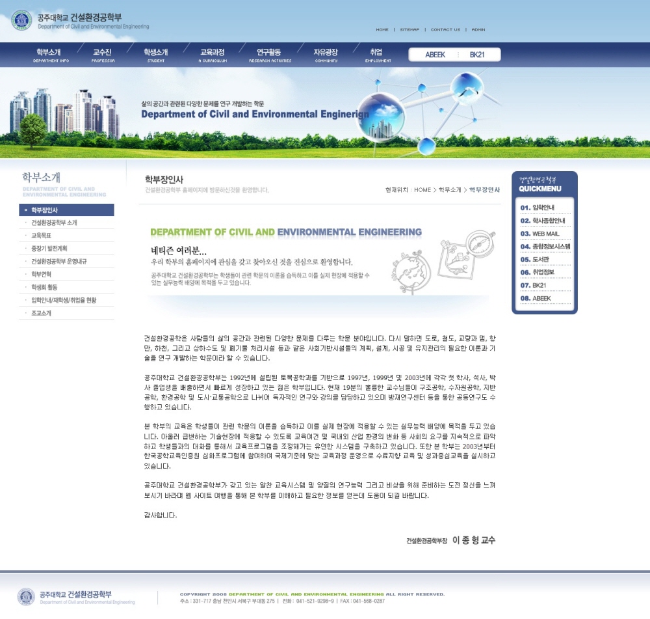Select 학부장인사 in the left sidebar
This screenshot has width=650, height=619.
coord(66,210)
